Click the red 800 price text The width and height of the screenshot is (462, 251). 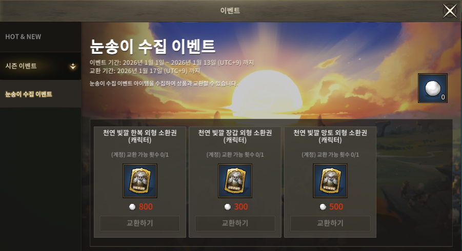[146, 207]
